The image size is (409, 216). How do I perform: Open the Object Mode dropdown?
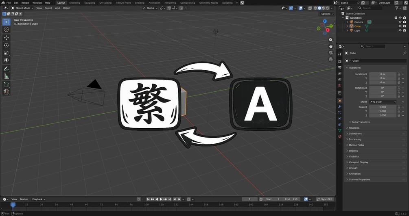pos(22,8)
